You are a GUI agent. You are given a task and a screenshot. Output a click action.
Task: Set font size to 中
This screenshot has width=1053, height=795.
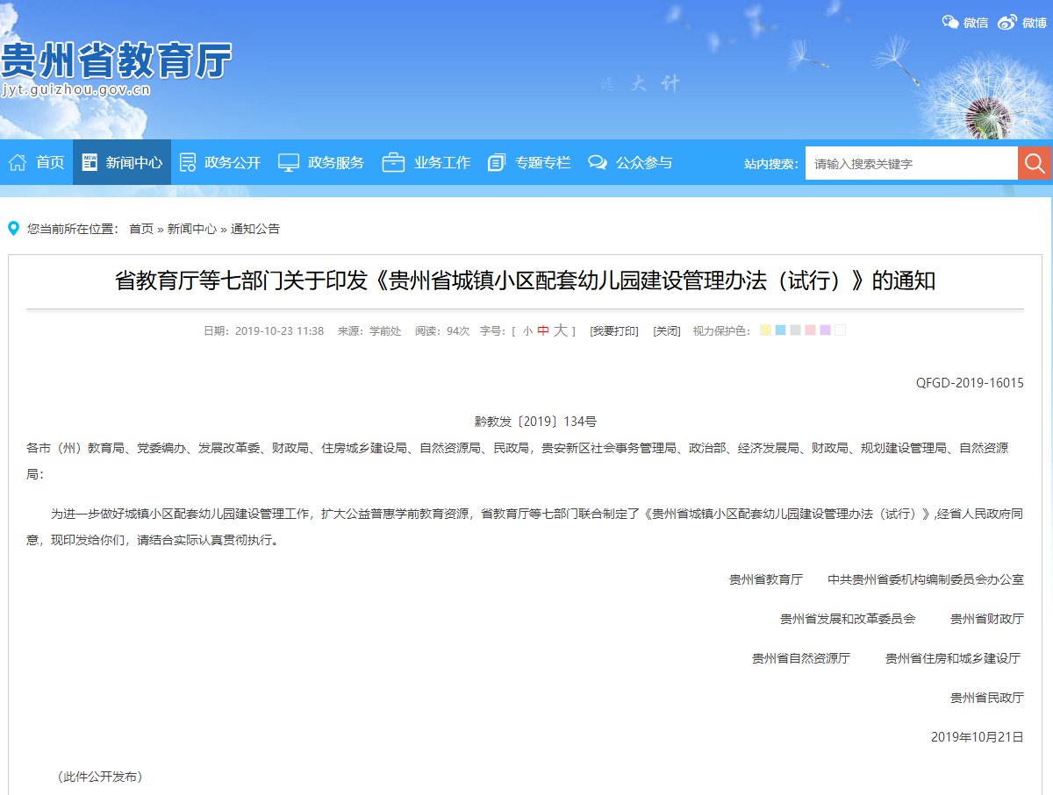click(x=543, y=331)
